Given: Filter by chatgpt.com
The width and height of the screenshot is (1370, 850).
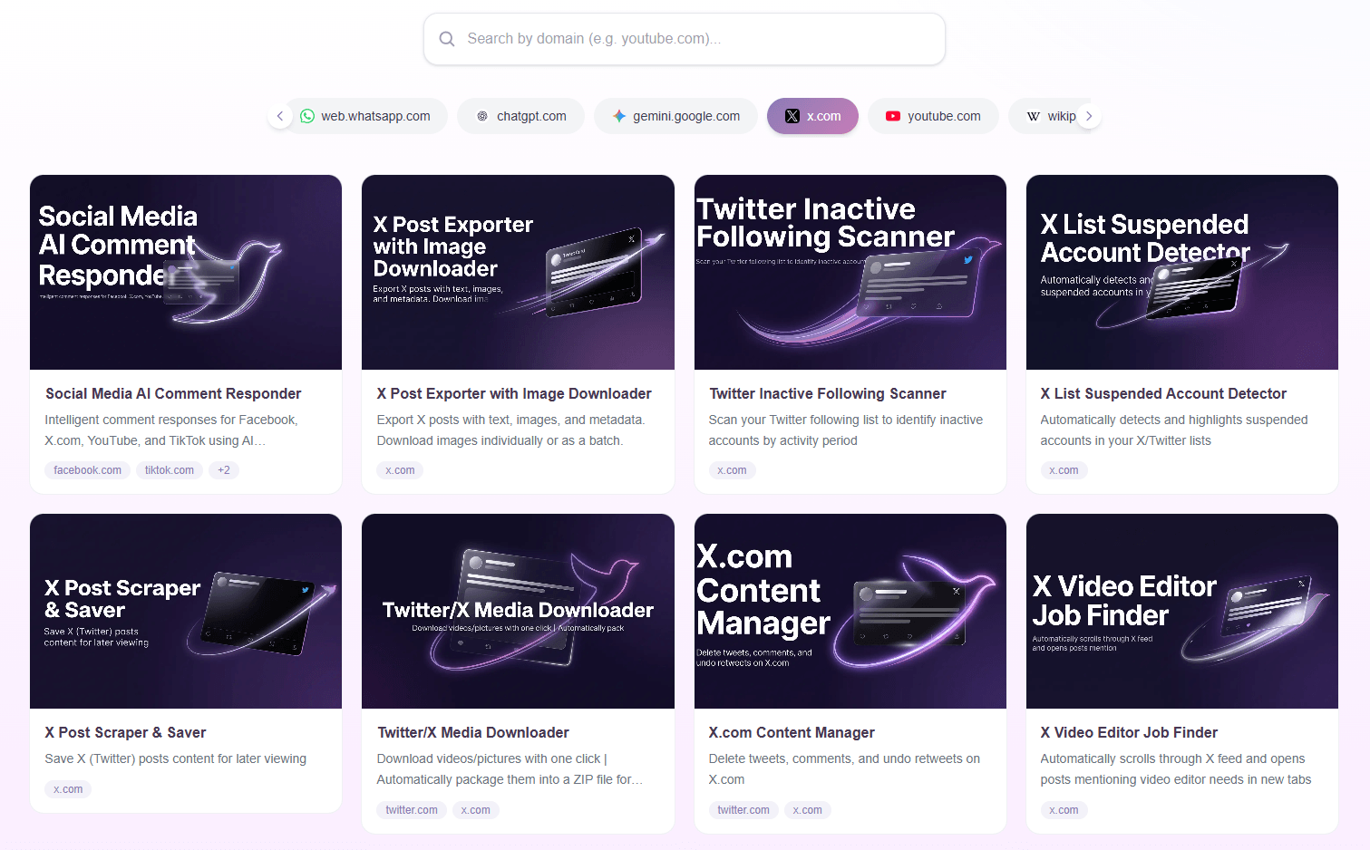Looking at the screenshot, I should (x=521, y=116).
